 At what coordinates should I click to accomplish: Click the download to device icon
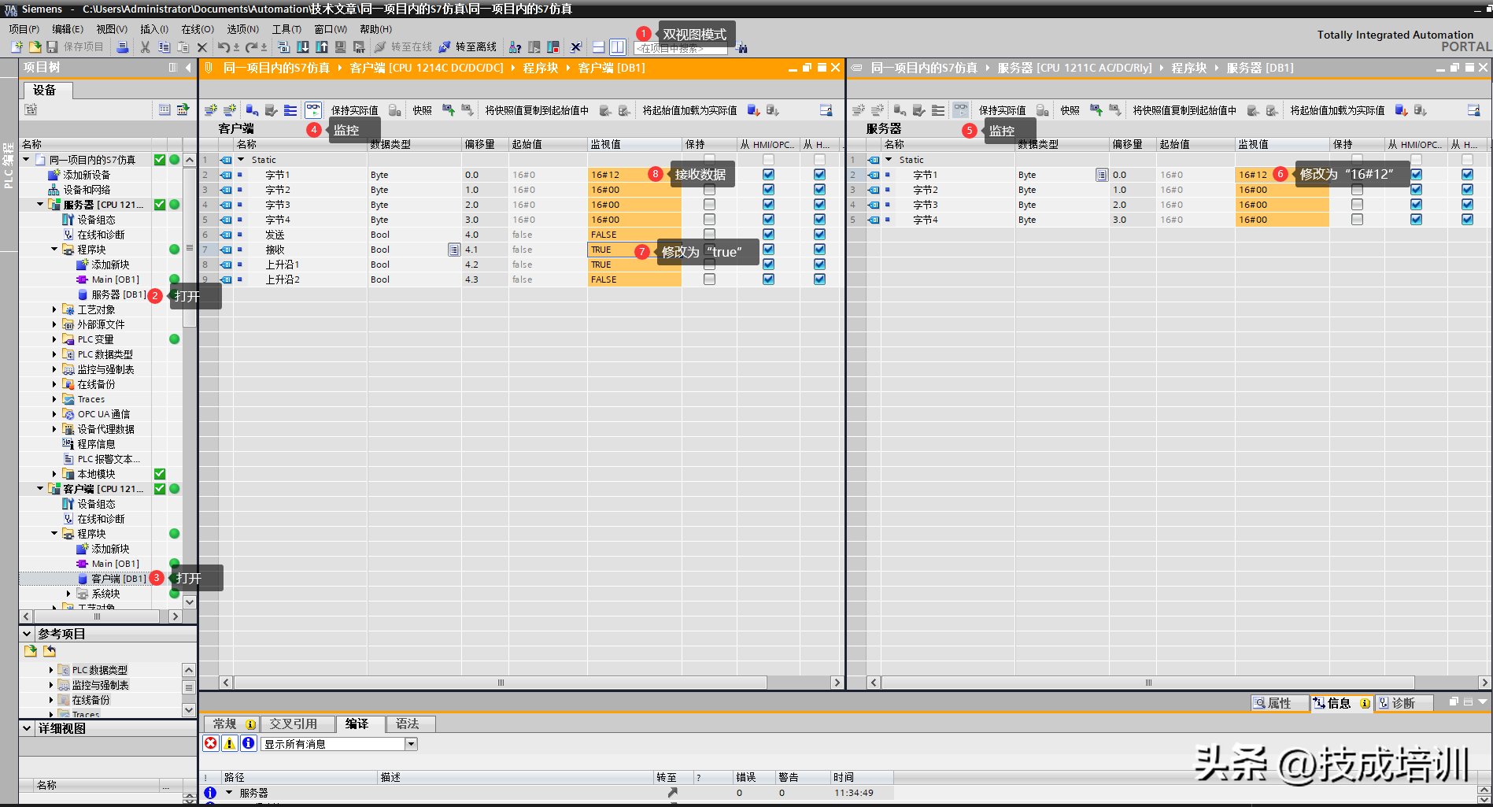(303, 47)
